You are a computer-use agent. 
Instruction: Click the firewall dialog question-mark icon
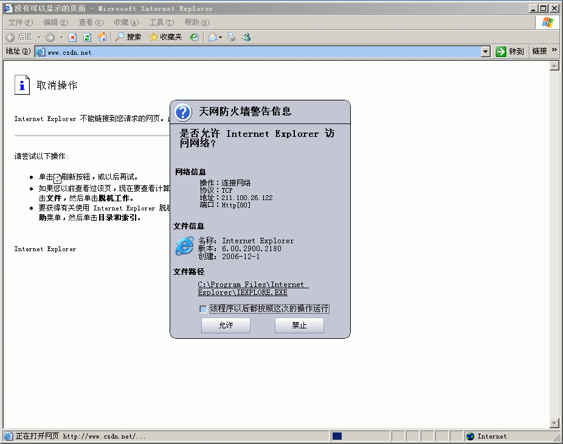[x=183, y=112]
